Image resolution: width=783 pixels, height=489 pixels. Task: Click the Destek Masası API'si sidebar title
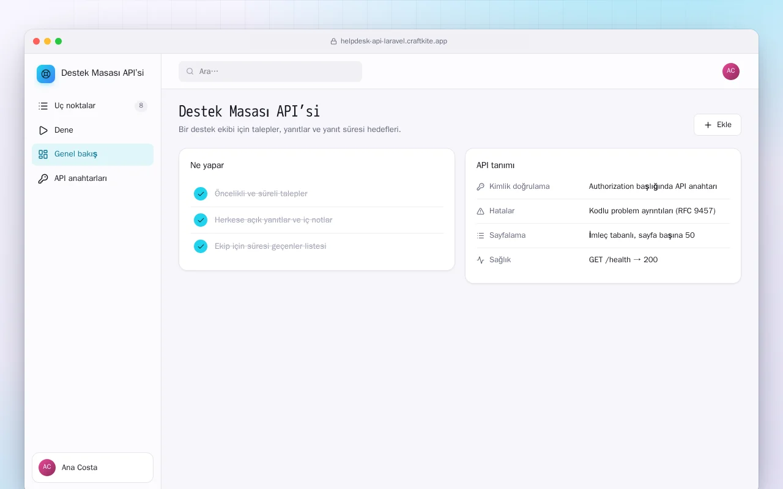point(103,73)
